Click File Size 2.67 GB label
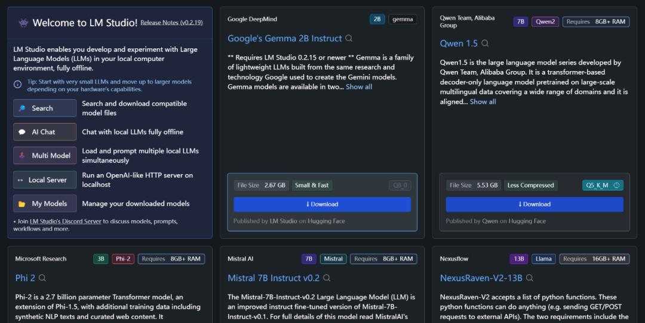The image size is (645, 323). coord(261,185)
